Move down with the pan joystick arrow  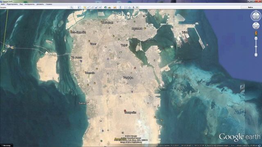pos(256,28)
